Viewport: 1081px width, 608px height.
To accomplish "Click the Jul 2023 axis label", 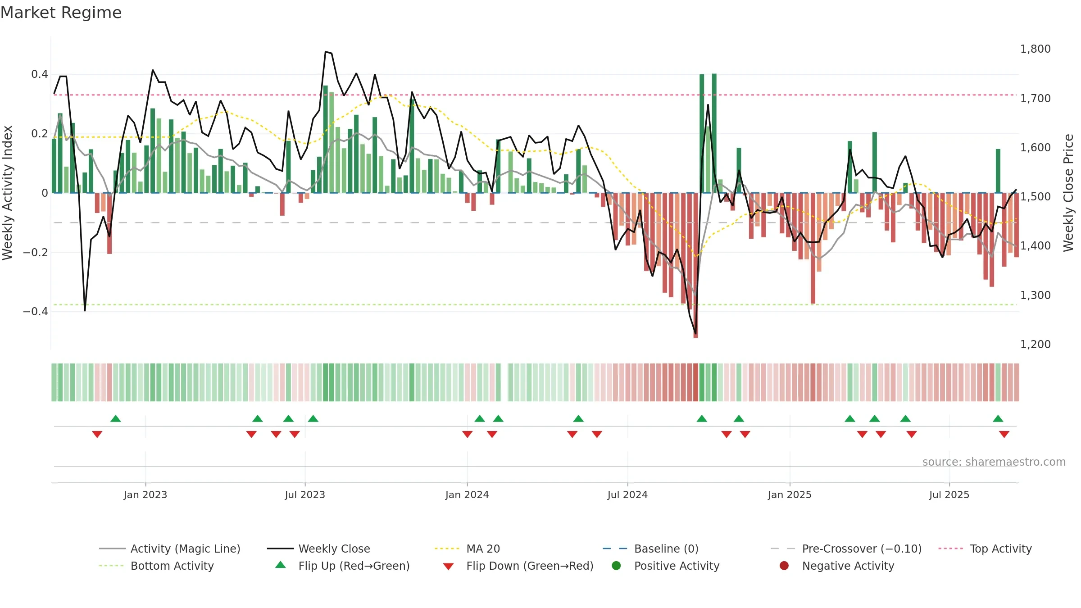I will [305, 495].
